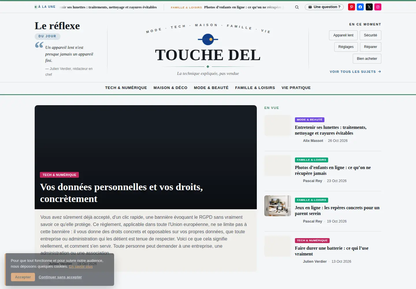Select the 'Réglages' topic tag

(346, 47)
